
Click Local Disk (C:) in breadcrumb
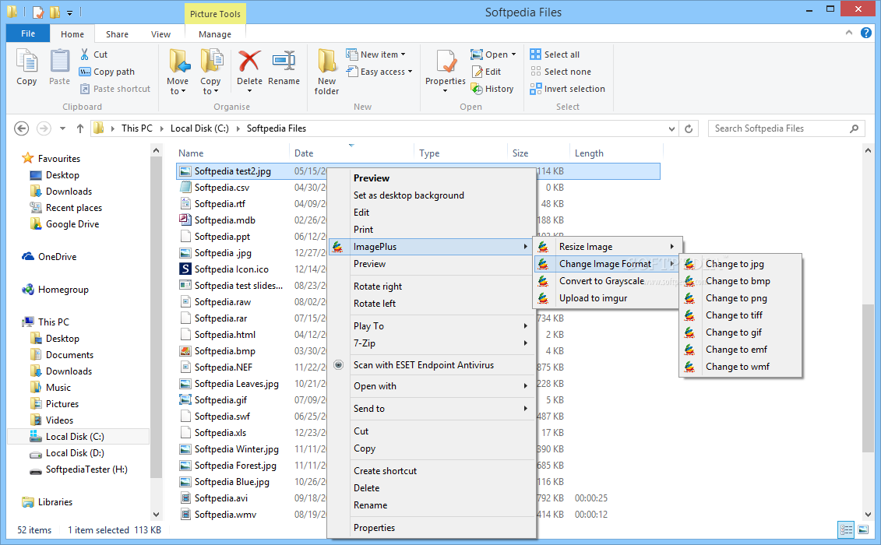pyautogui.click(x=199, y=128)
